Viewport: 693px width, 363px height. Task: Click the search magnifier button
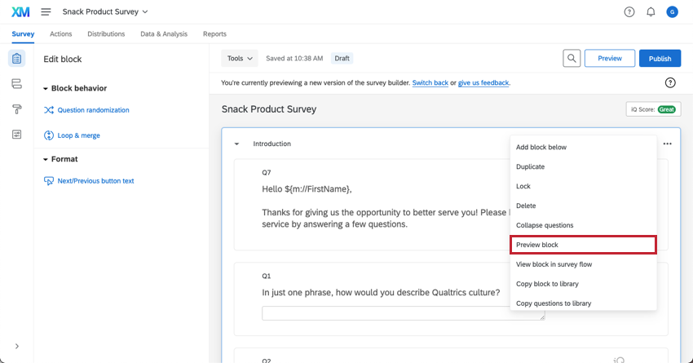tap(572, 59)
